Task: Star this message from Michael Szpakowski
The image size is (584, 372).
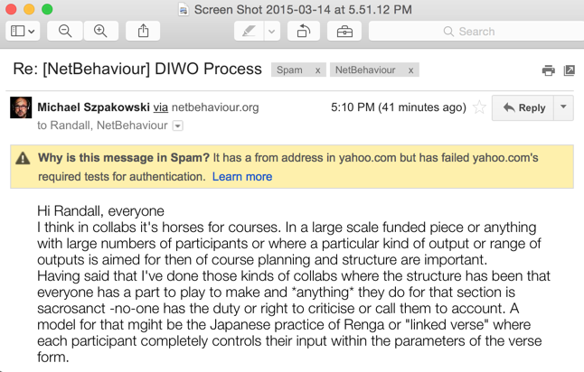Action: [x=479, y=107]
